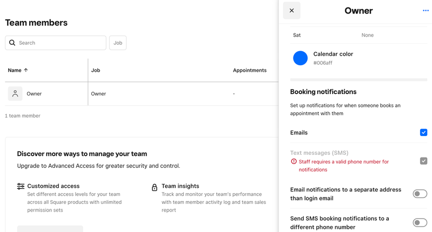Open the blue Calendar color swatch

click(x=300, y=58)
